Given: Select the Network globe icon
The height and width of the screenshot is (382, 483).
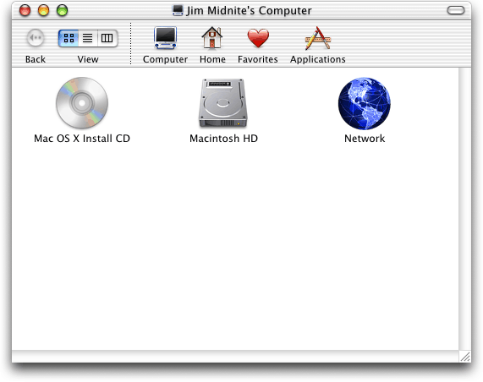Looking at the screenshot, I should [365, 103].
